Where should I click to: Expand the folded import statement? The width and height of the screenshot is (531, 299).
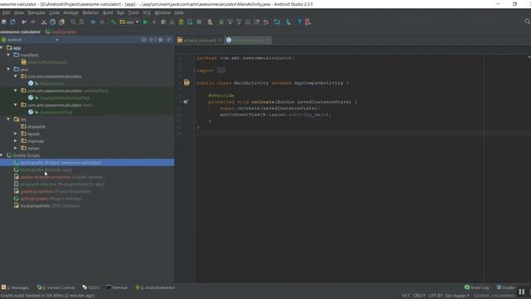click(x=222, y=71)
